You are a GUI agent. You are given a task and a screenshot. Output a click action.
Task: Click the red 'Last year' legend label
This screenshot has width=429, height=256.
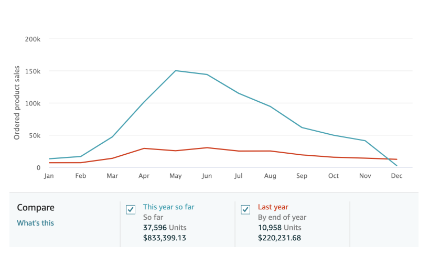pos(273,207)
